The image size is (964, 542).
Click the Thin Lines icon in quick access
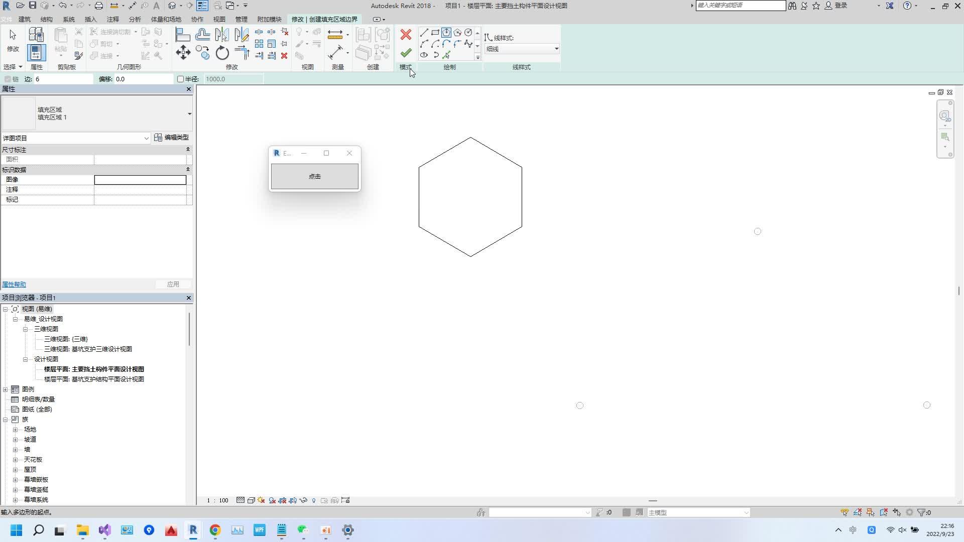coord(202,6)
